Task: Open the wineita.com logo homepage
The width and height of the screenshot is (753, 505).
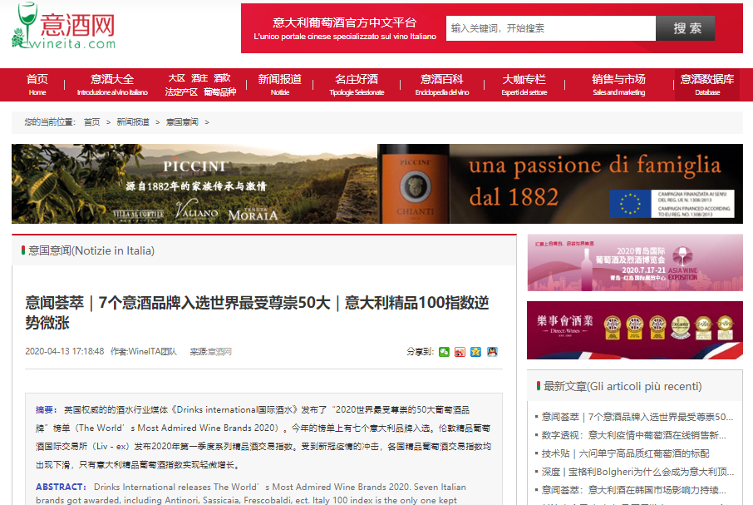Action: click(64, 27)
